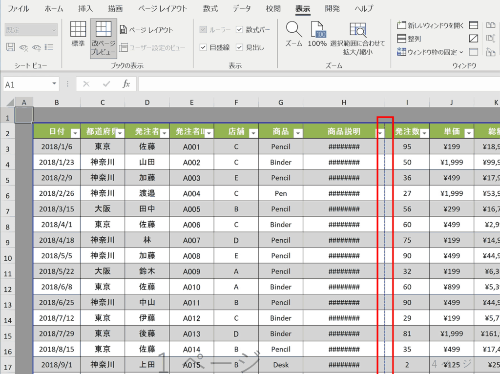Screen dimensions: 500x374
Task: Click the 整列 (Arrange All) icon
Action: (414, 38)
